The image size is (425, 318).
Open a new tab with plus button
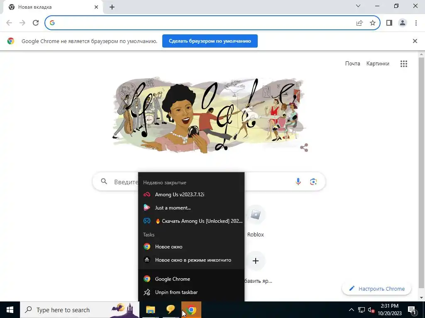[112, 7]
